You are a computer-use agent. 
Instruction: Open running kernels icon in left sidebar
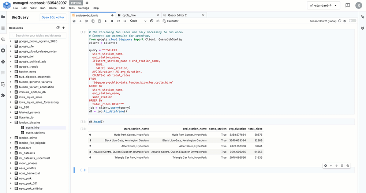click(3, 50)
